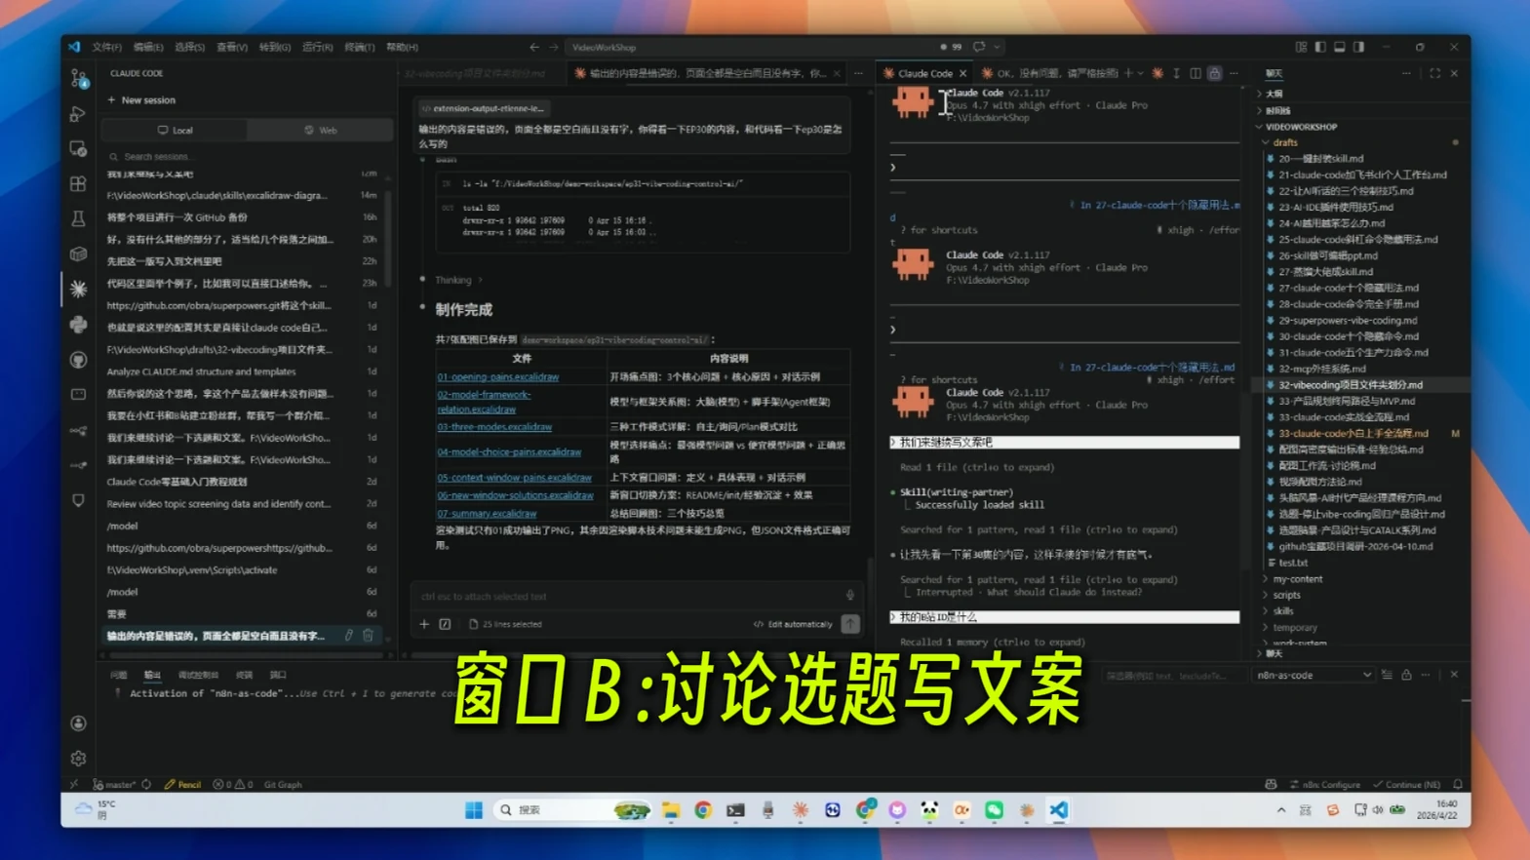The image size is (1530, 860).
Task: Switch to 输出 panel tab
Action: [152, 675]
